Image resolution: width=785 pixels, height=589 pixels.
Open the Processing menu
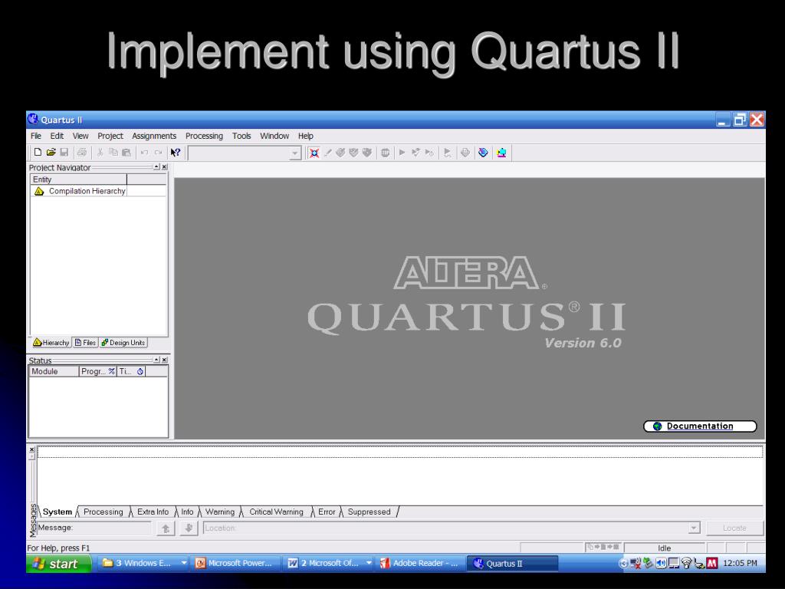pos(204,136)
